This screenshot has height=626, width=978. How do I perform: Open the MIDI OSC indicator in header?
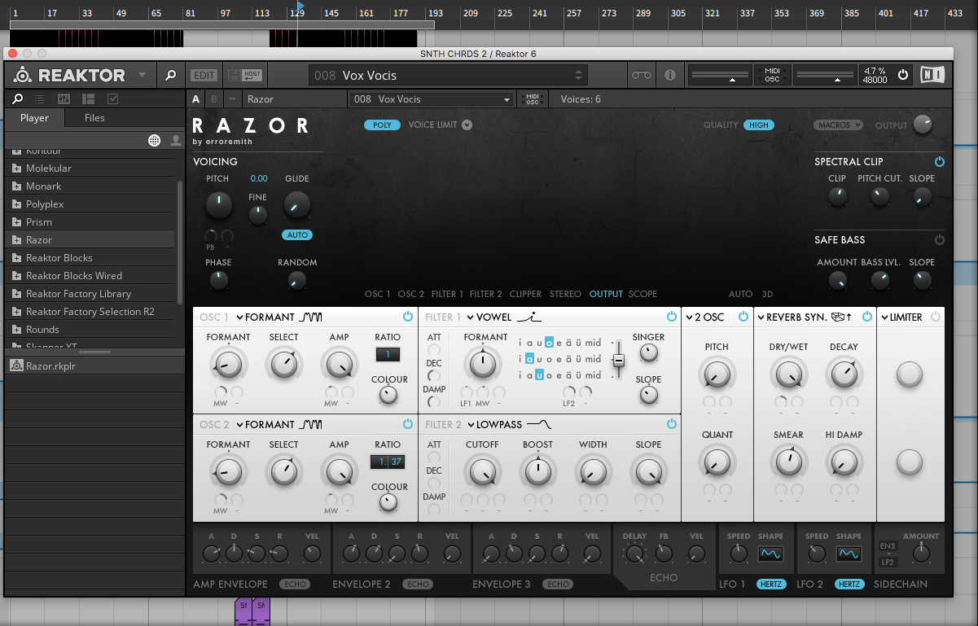click(771, 75)
